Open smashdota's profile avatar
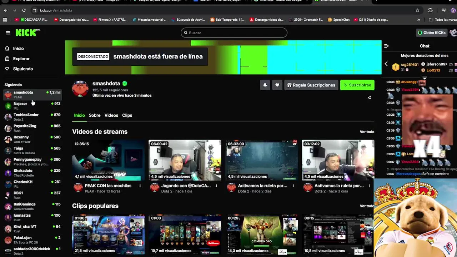457x257 pixels. (80, 88)
